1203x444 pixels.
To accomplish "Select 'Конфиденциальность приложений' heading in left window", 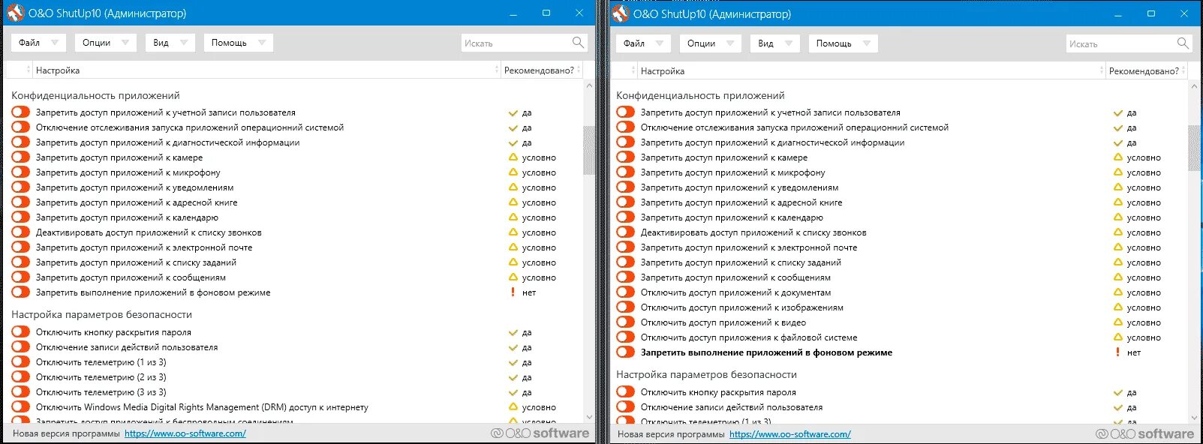I will click(x=95, y=95).
